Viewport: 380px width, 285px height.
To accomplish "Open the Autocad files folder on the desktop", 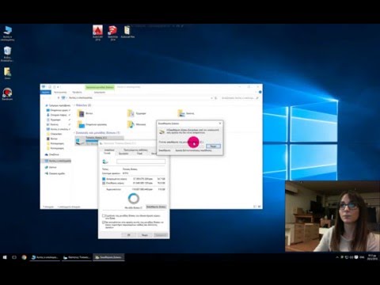I will [127, 32].
